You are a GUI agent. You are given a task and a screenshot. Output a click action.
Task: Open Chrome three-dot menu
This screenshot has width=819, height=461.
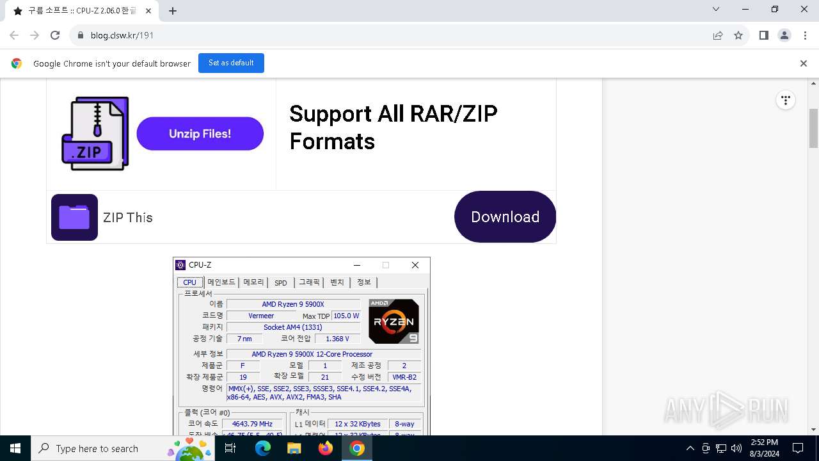804,35
